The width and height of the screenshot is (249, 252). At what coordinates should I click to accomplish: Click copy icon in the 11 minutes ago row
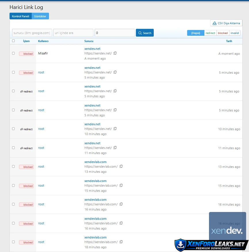(x=115, y=148)
